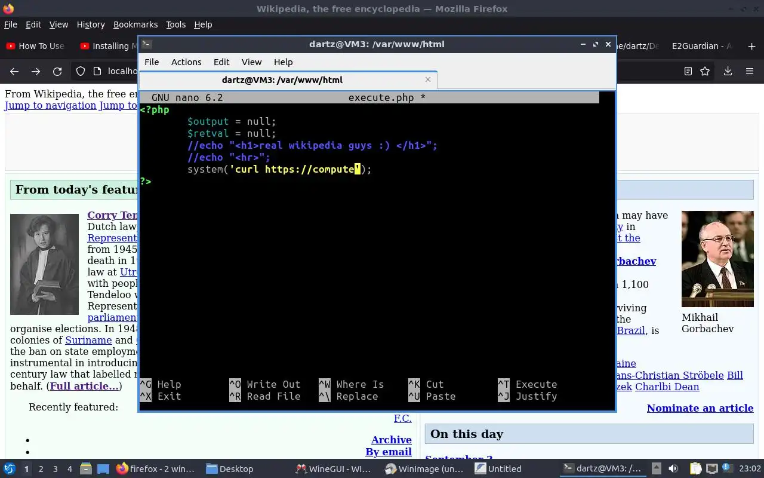The width and height of the screenshot is (764, 478).
Task: Open Firefox File menu
Action: pyautogui.click(x=11, y=24)
